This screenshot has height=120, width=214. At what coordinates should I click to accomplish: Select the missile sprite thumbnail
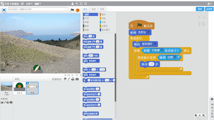pos(32,88)
